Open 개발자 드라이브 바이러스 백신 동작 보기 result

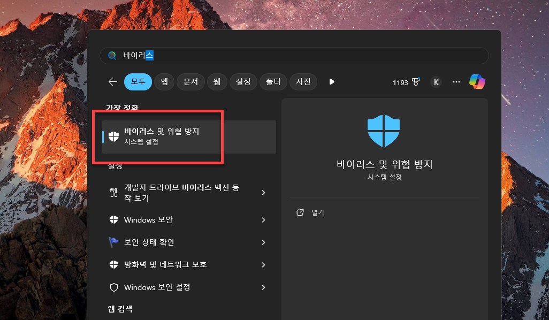(189, 193)
